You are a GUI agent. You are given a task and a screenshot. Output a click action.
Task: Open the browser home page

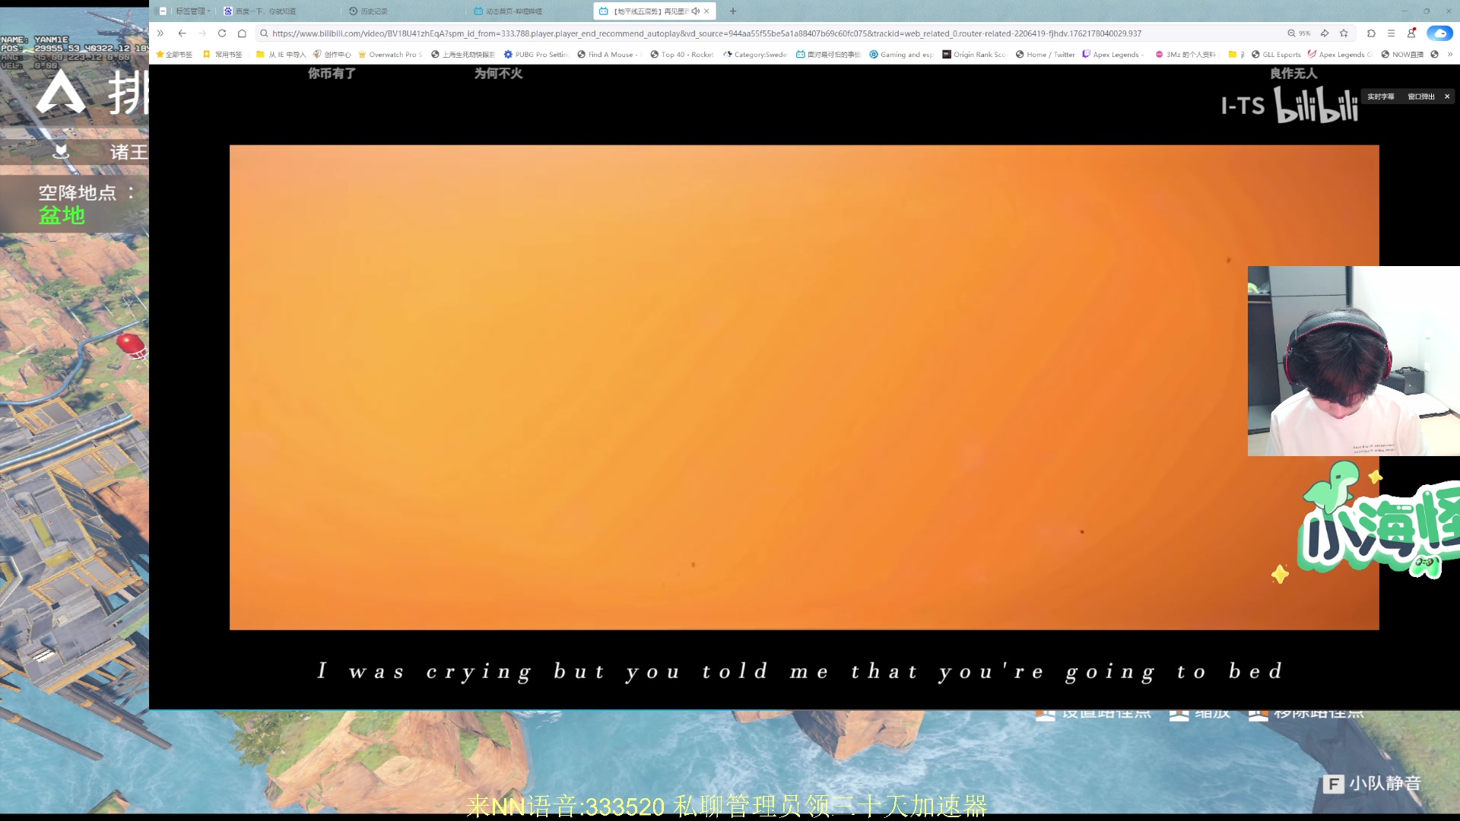click(242, 33)
